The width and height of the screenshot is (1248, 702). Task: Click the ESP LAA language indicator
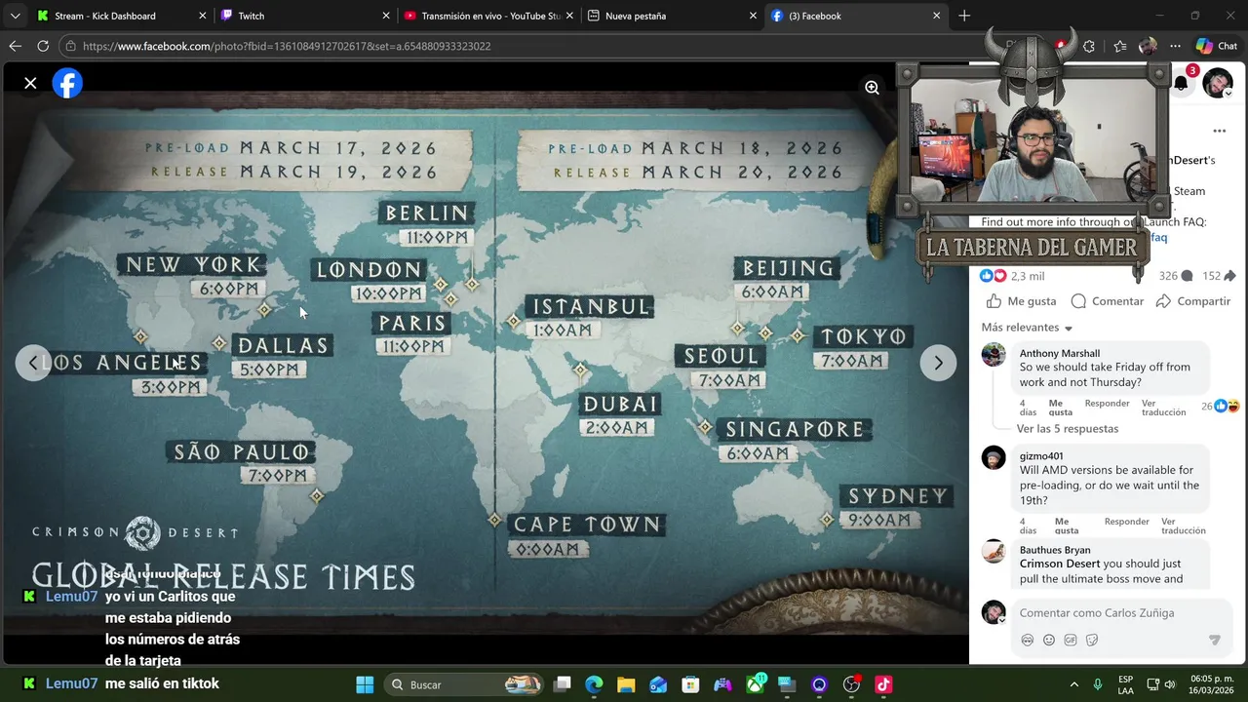tap(1126, 684)
